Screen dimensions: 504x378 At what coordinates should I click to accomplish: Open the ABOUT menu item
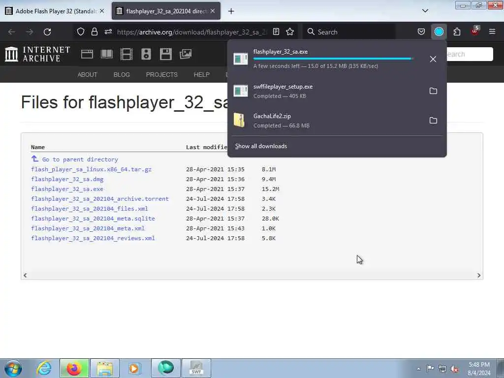point(87,75)
